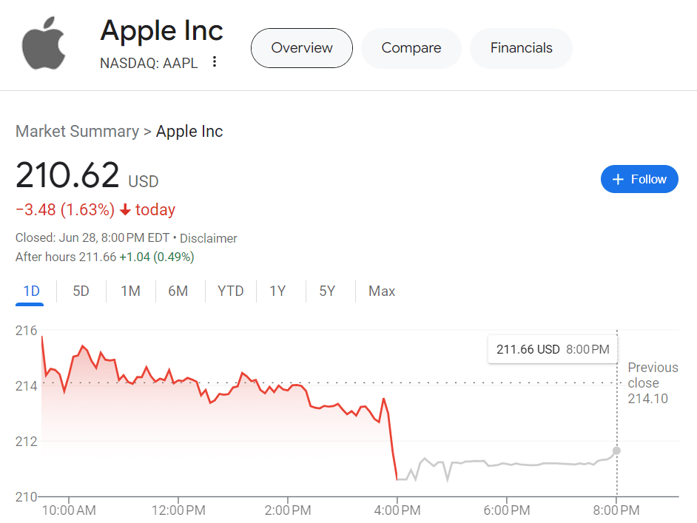This screenshot has width=697, height=523.
Task: Select the Max time range
Action: [x=382, y=291]
